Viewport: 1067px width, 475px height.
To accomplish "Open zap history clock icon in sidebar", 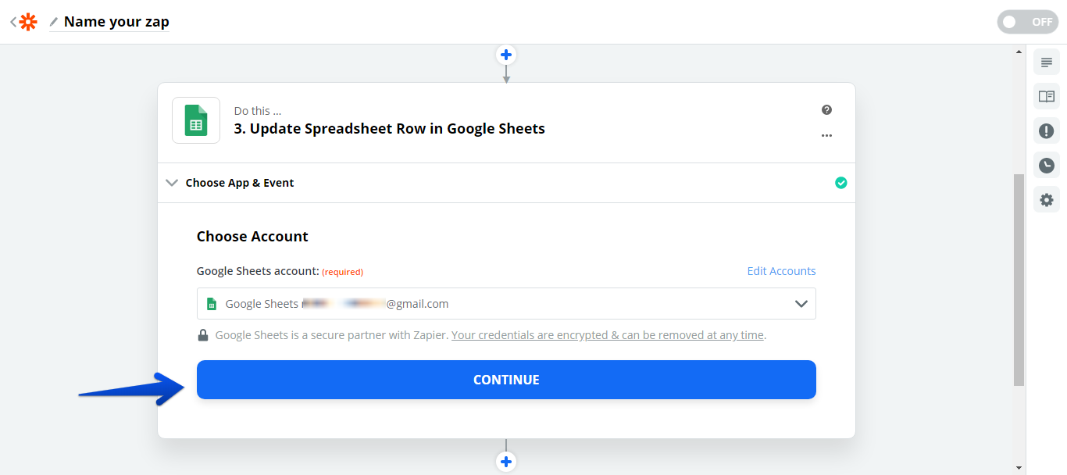I will 1046,165.
